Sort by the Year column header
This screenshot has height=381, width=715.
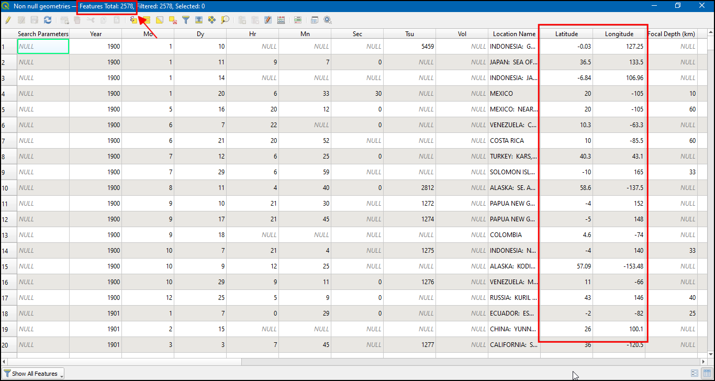96,34
